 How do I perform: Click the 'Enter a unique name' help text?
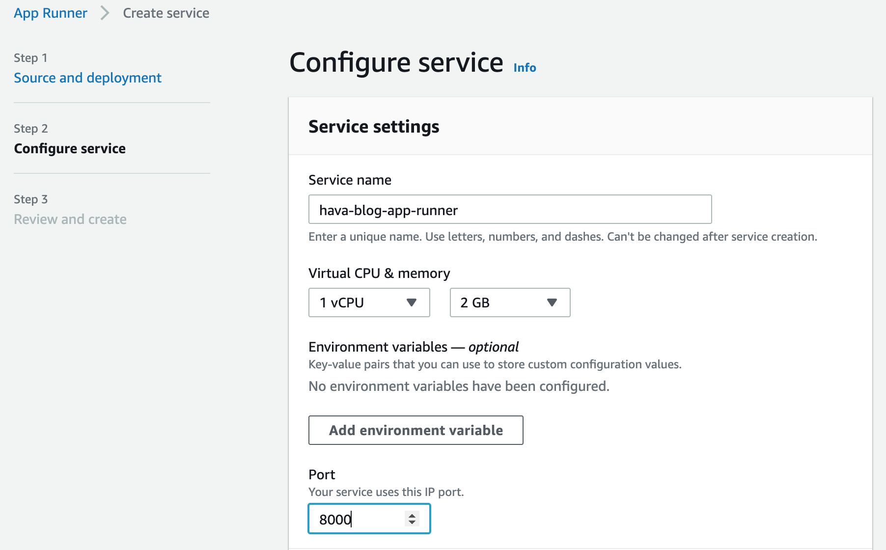coord(563,237)
